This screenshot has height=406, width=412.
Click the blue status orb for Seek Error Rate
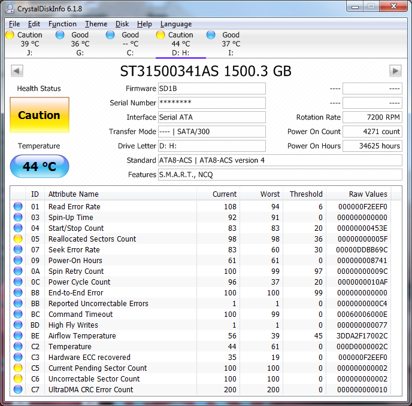(18, 249)
